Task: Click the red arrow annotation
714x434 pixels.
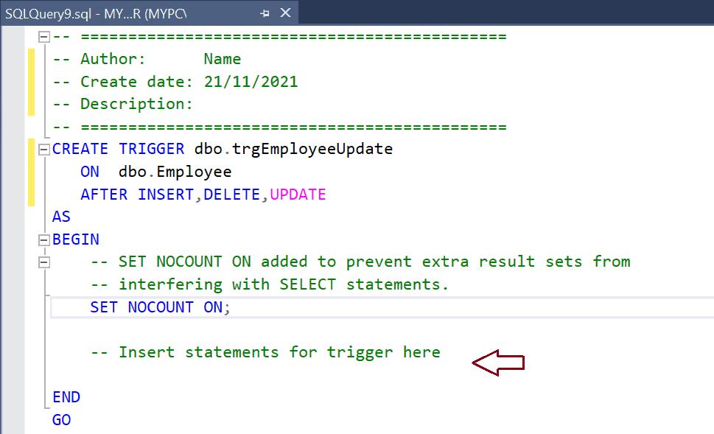Action: [x=498, y=363]
